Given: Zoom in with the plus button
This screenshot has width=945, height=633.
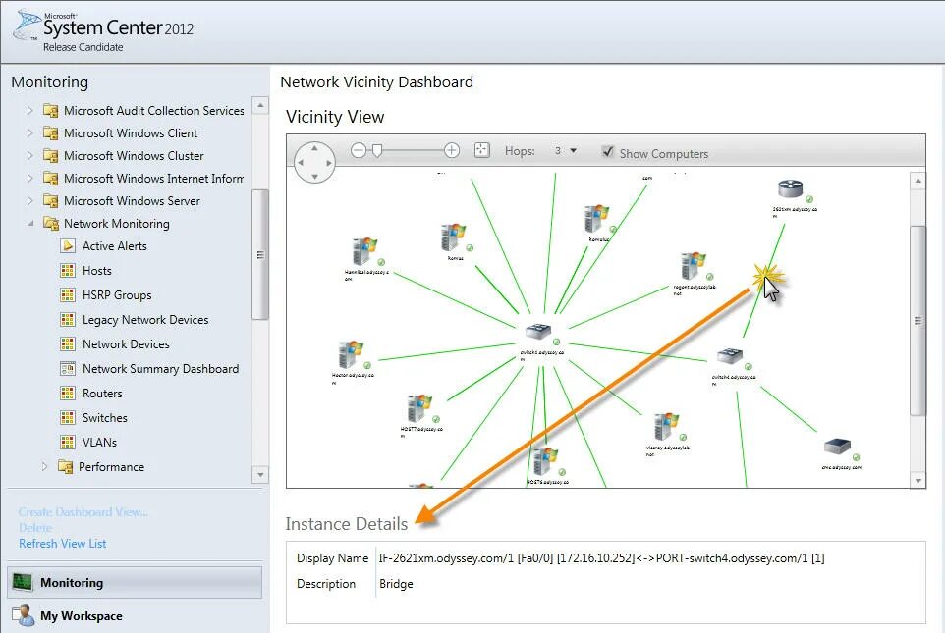Looking at the screenshot, I should pos(452,150).
